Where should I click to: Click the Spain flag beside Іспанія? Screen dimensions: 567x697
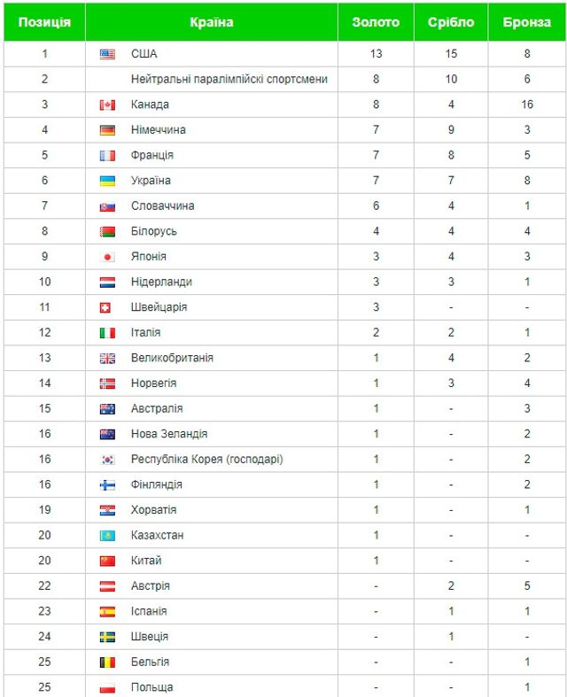pos(107,612)
